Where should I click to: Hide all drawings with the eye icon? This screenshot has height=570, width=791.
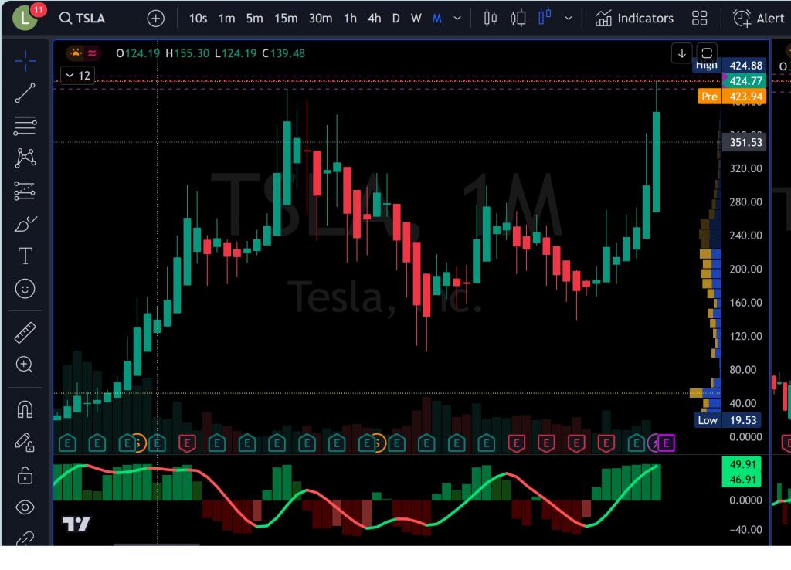coord(25,507)
